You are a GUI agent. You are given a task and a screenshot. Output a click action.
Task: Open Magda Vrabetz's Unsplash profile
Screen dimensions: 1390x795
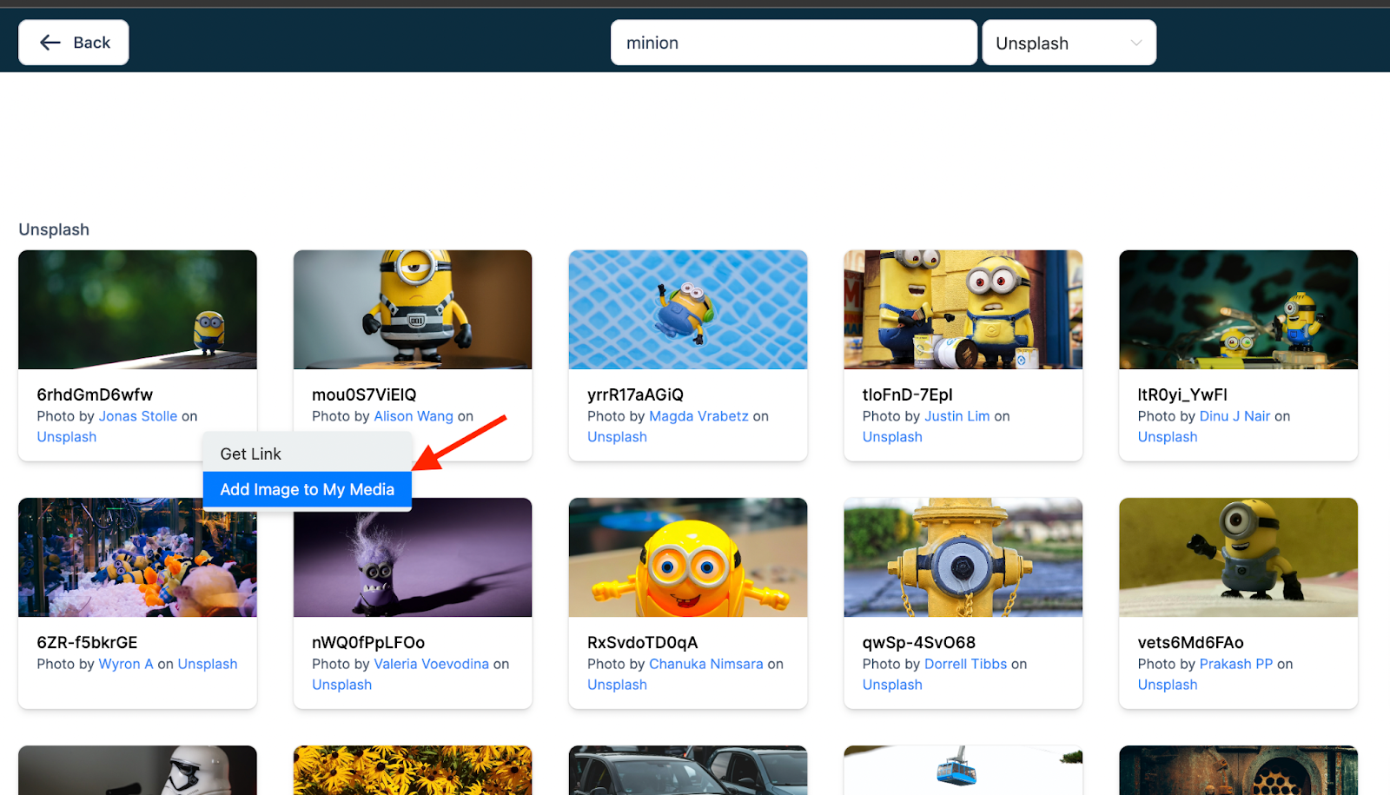tap(698, 415)
